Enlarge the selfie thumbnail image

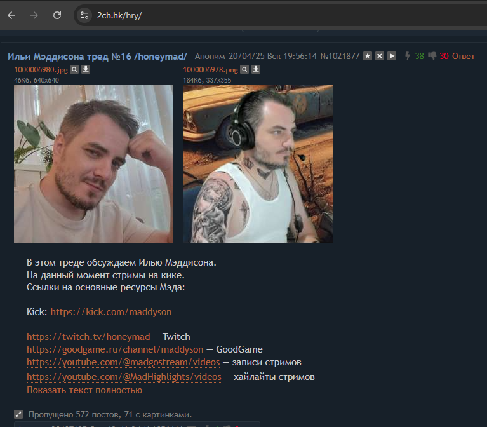tap(93, 164)
